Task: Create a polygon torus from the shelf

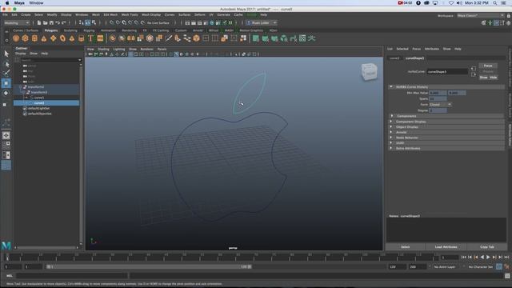Action: click(62, 38)
